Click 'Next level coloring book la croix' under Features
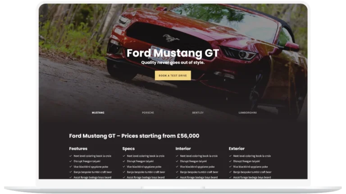346x194 pixels. [x=92, y=156]
